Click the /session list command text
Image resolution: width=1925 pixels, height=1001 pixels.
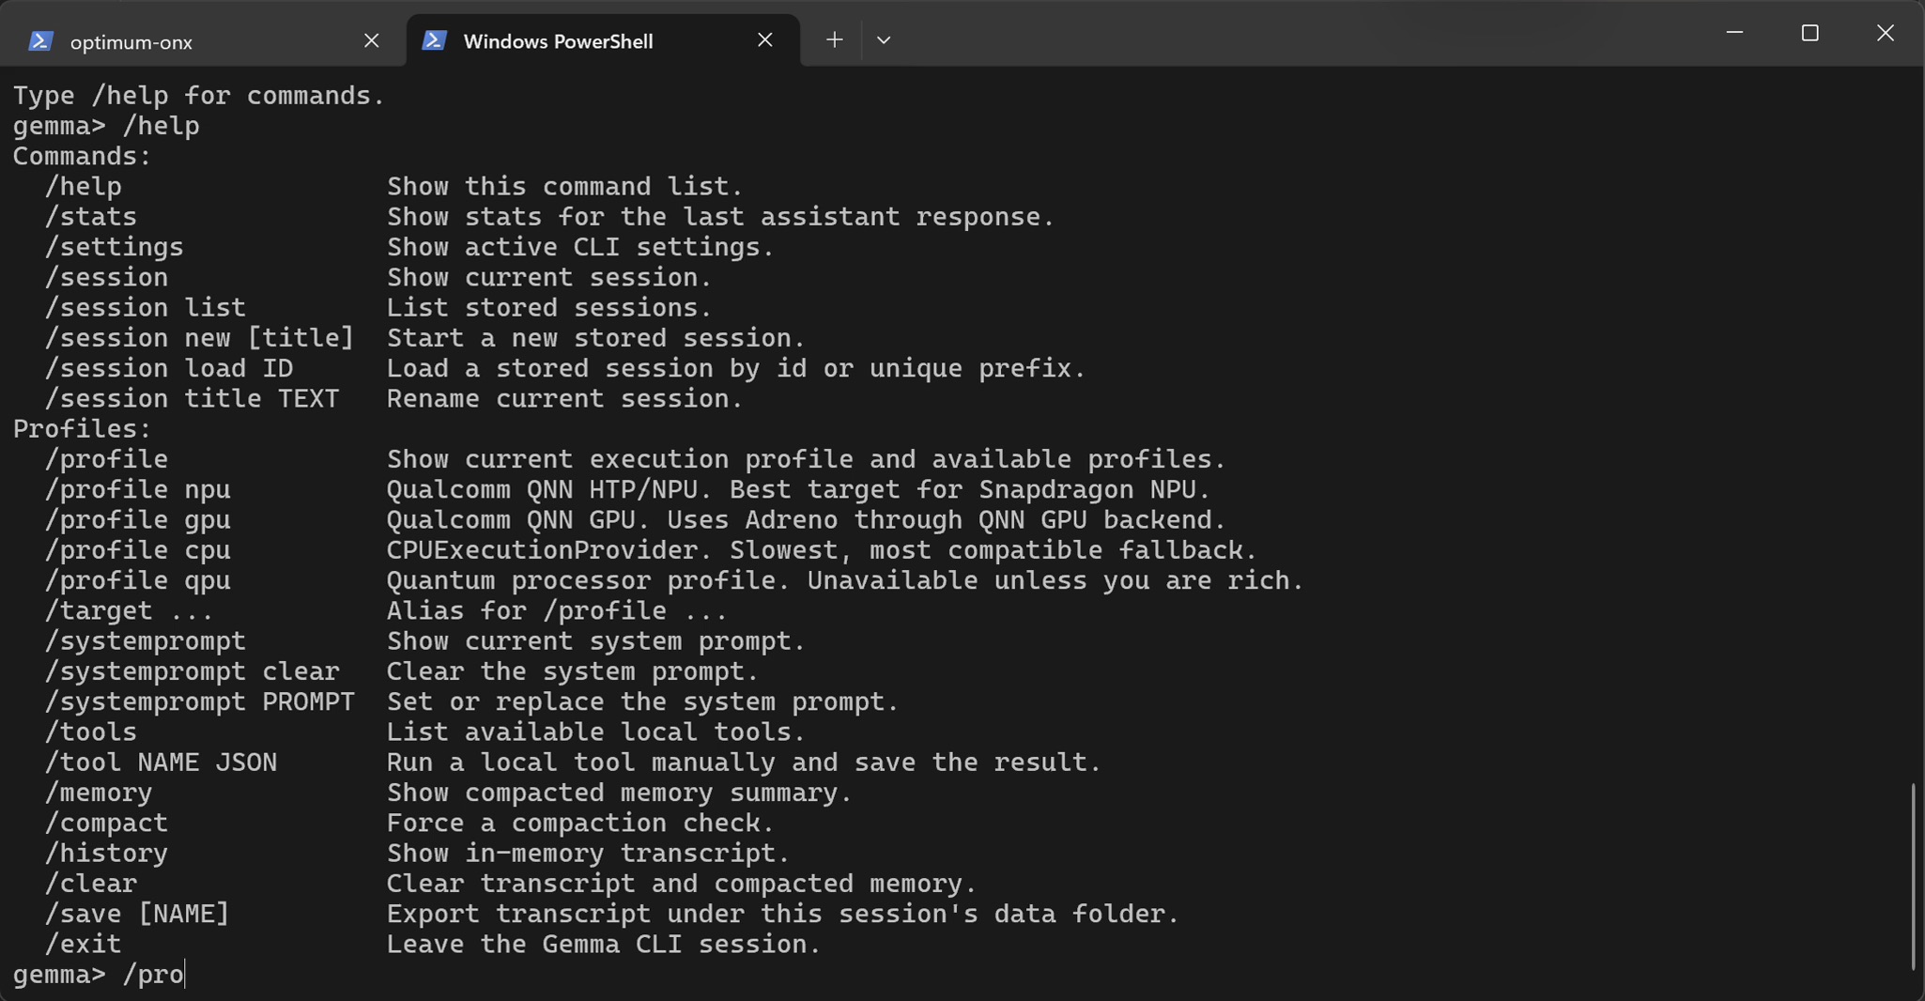coord(145,308)
